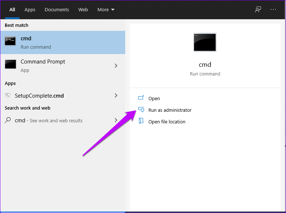This screenshot has height=213, width=286.
Task: Switch to the Documents tab
Action: [x=57, y=10]
